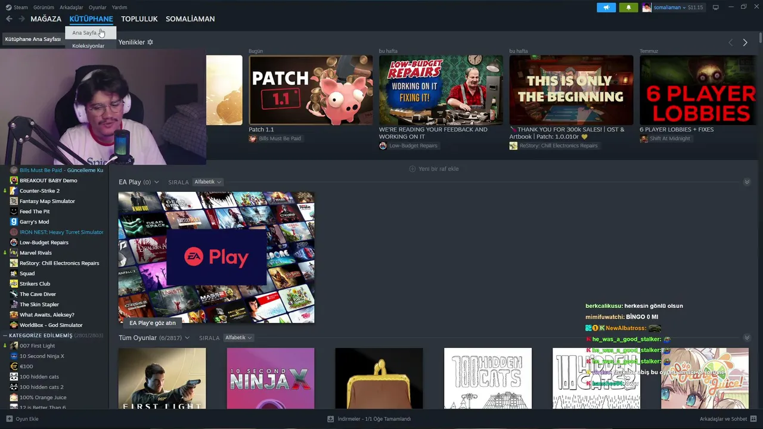Expand the EA Play (0) shelf dropdown
This screenshot has height=429, width=763.
[156, 182]
